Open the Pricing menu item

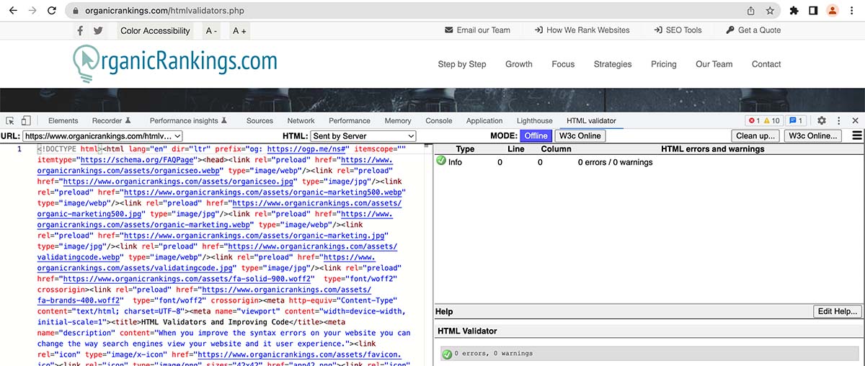(664, 64)
